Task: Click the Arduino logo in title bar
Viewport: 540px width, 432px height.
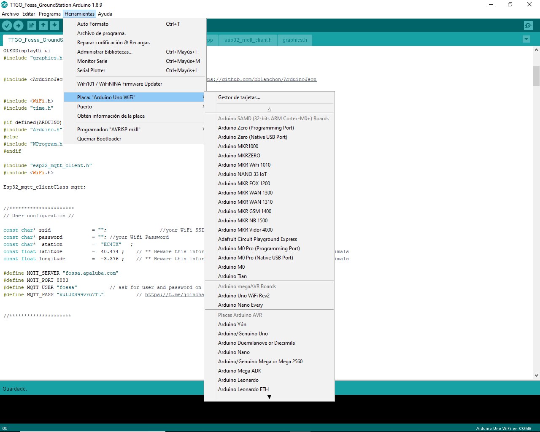Action: coord(5,5)
